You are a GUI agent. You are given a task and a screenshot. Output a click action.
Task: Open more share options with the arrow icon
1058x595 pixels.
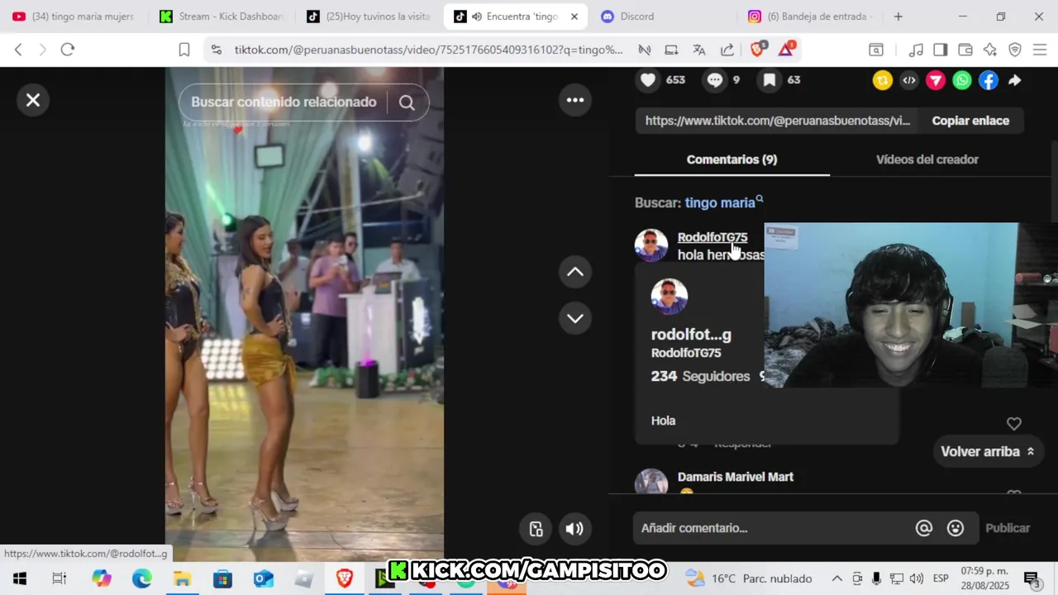(1015, 80)
